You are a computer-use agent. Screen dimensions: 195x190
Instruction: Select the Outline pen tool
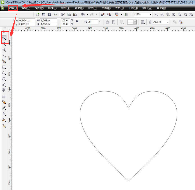[x=4, y=114]
